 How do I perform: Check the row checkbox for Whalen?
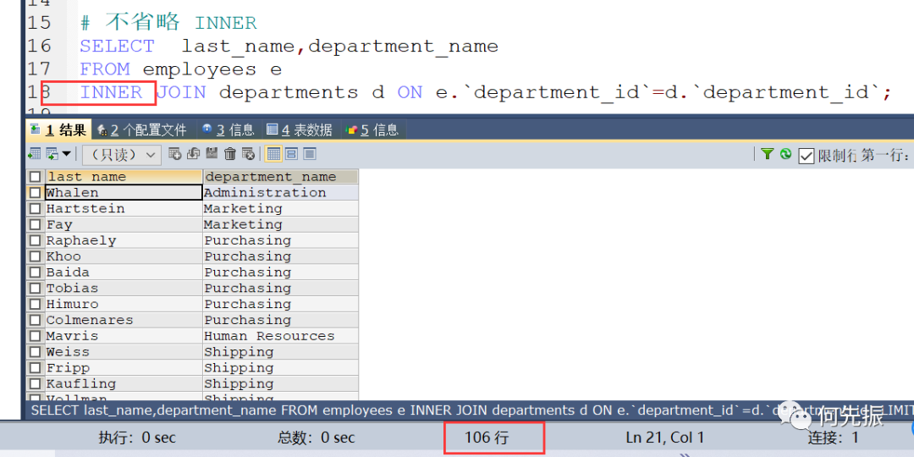(36, 192)
